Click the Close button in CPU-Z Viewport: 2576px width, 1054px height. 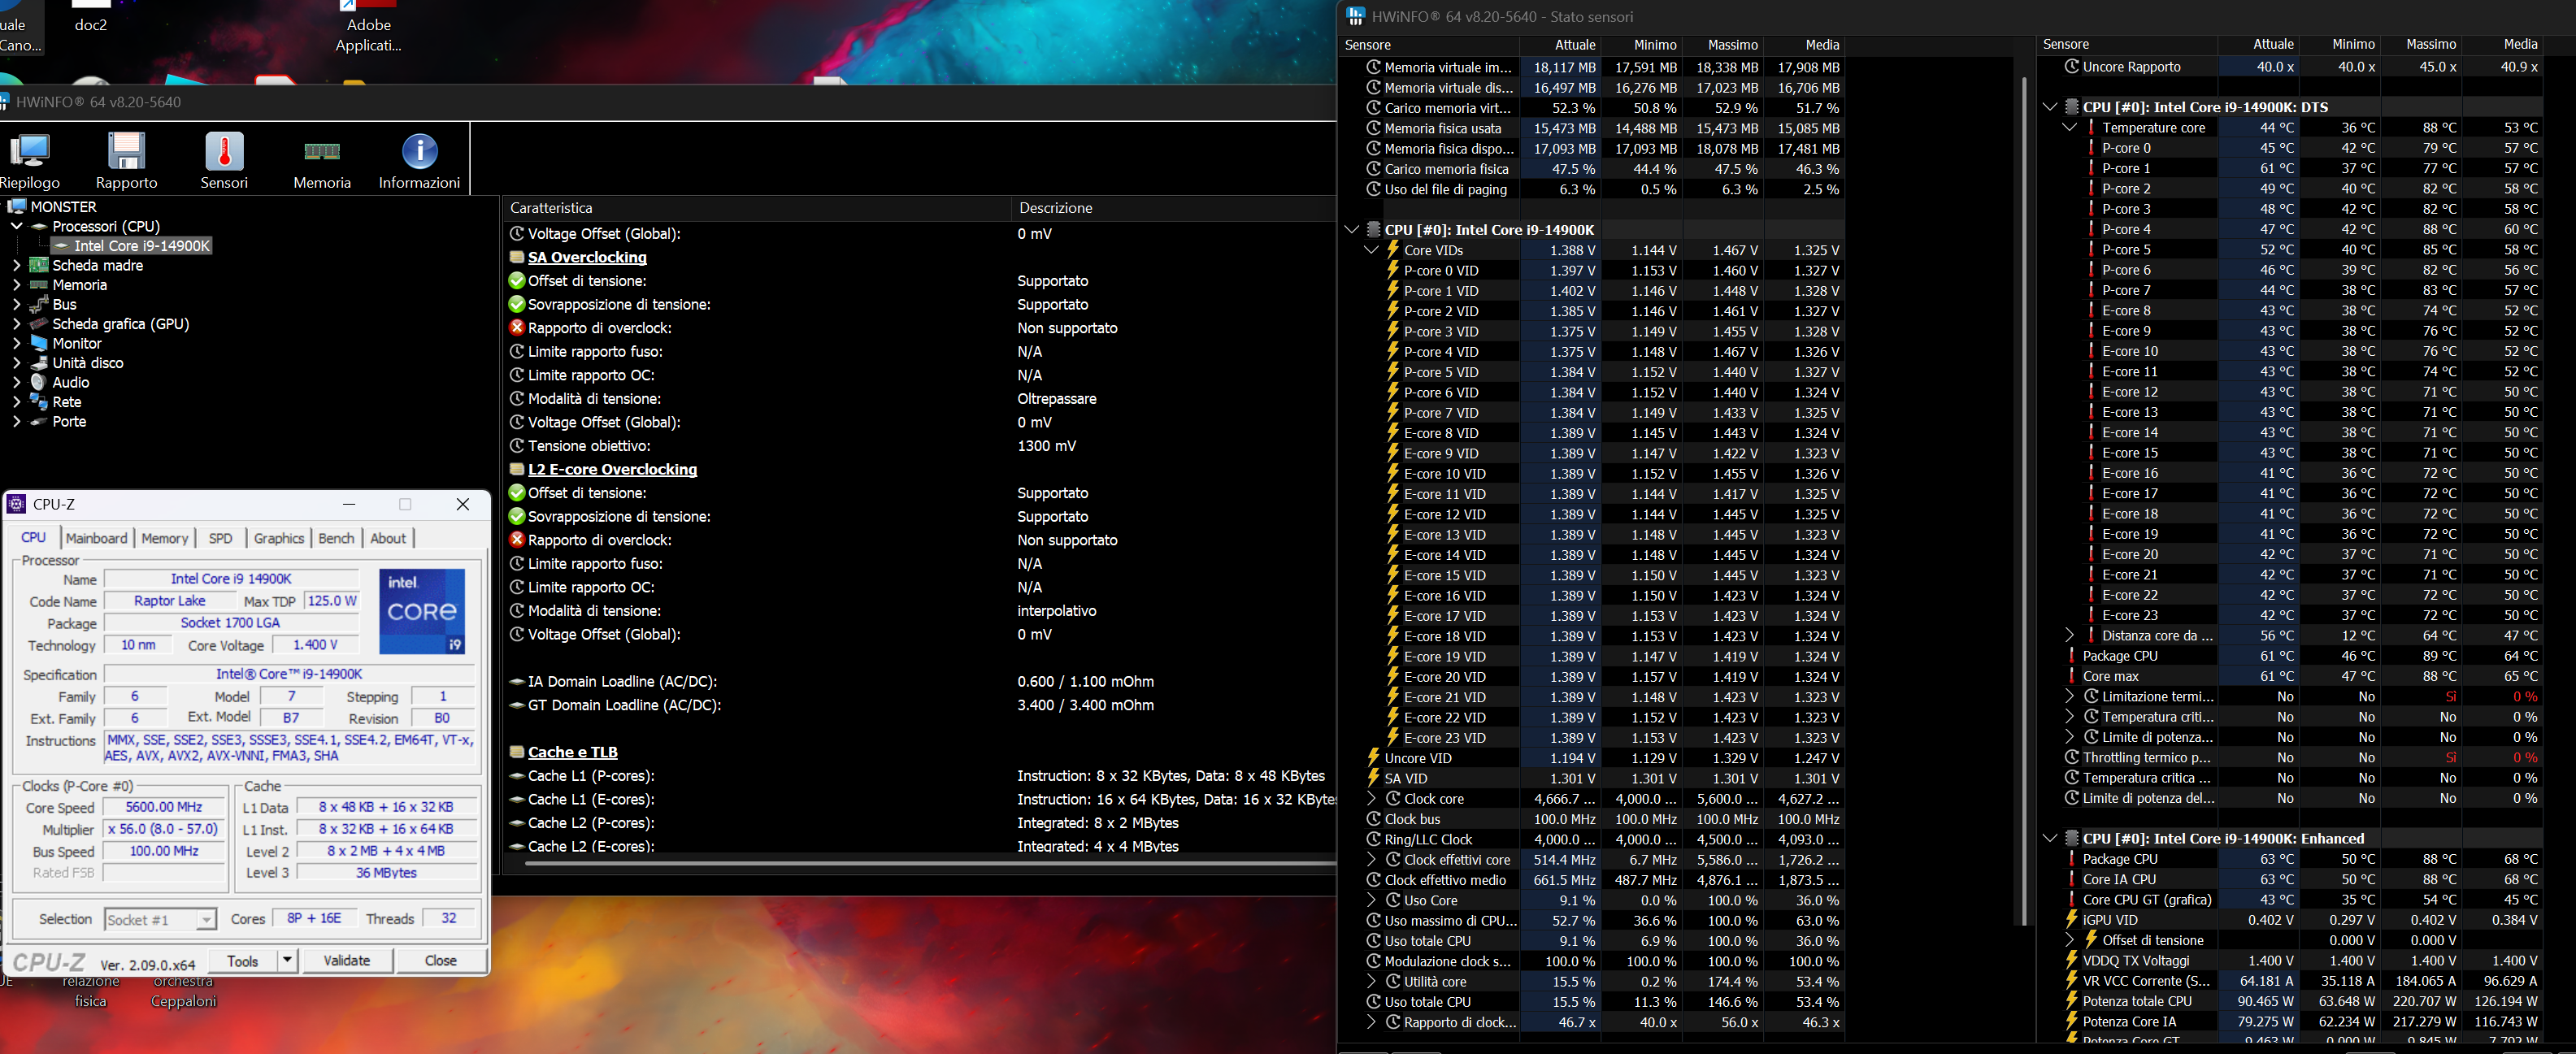pos(440,961)
